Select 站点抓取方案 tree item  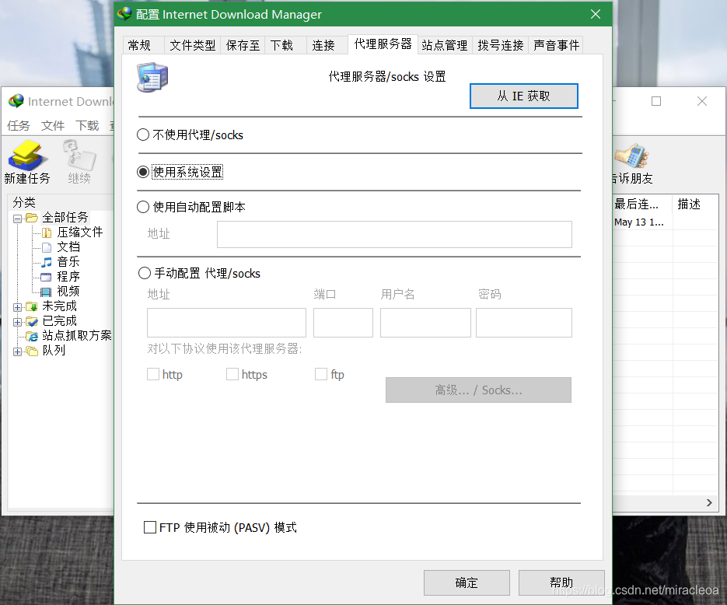[76, 336]
